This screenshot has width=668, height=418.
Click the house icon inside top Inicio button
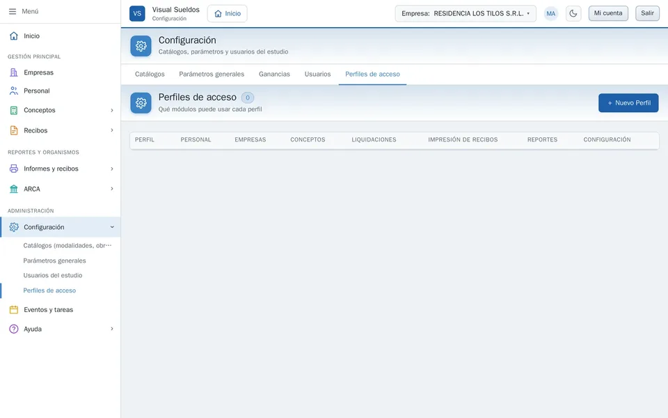tap(218, 14)
